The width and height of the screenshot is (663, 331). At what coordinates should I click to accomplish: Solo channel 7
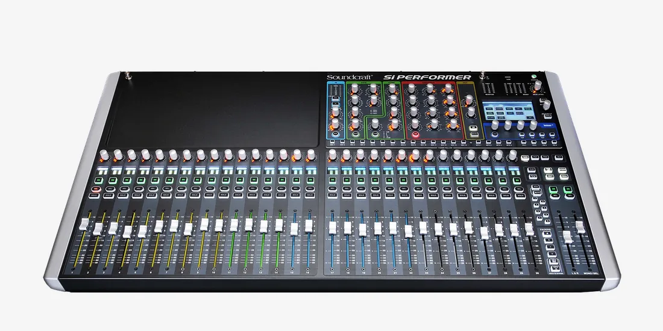tap(181, 196)
